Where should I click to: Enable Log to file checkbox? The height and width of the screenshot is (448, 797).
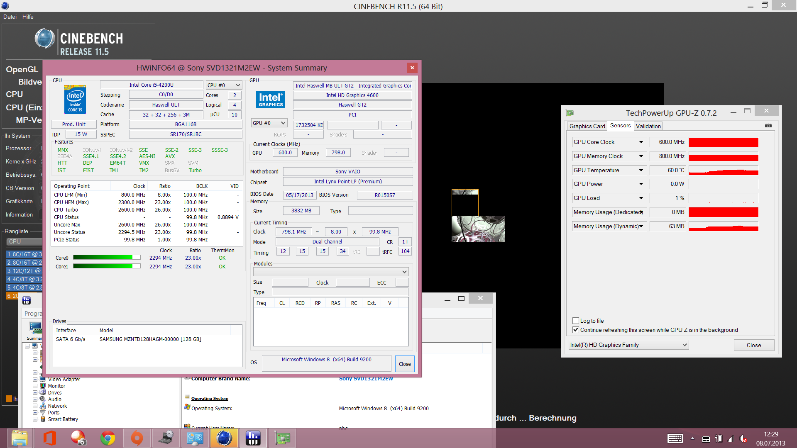pyautogui.click(x=576, y=321)
